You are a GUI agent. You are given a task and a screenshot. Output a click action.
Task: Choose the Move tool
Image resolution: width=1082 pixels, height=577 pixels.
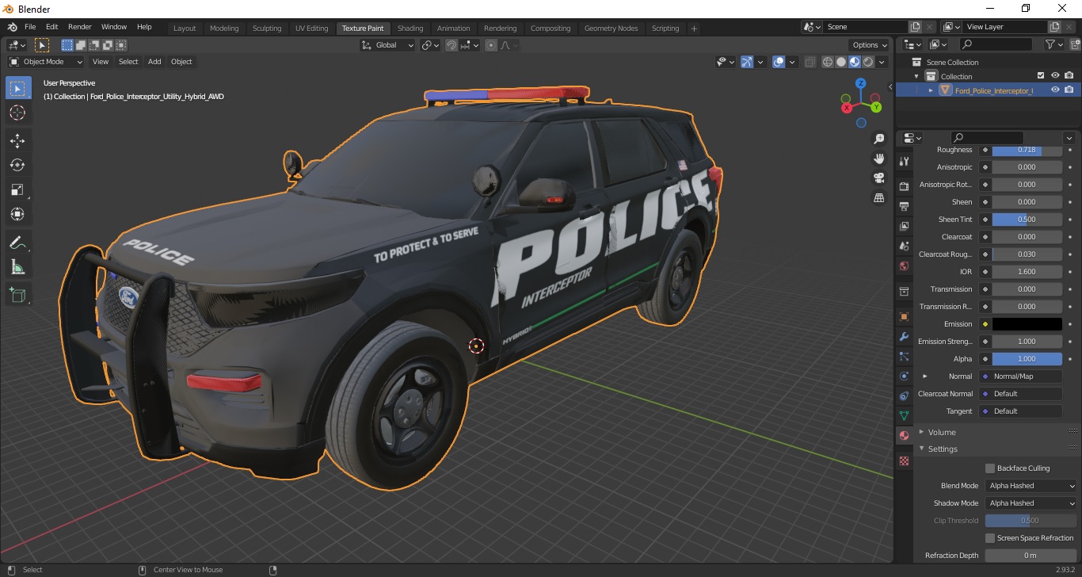point(17,141)
